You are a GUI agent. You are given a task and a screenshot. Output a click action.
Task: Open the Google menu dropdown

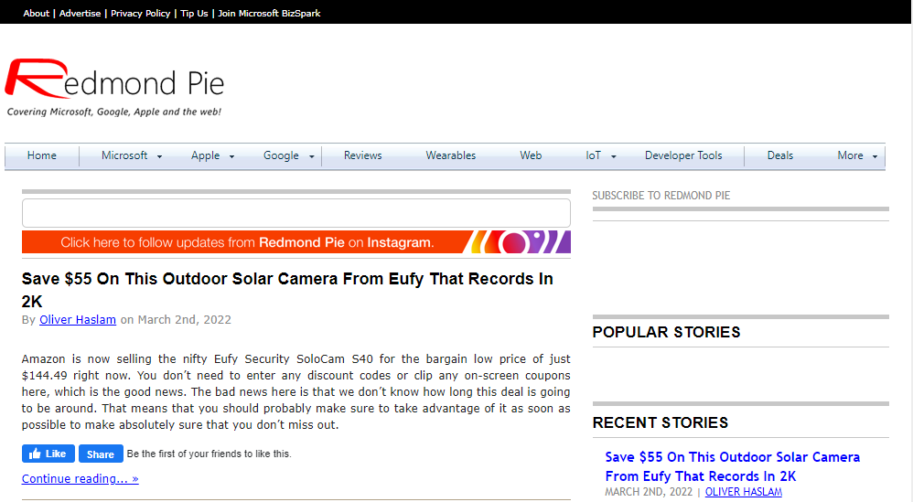[x=288, y=156]
